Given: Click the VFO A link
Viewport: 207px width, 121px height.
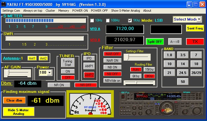Looking at the screenshot, I should click(95, 29).
